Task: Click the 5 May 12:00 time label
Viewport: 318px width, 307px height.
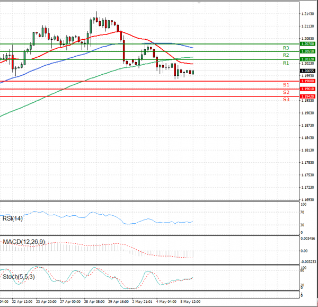Action: click(x=190, y=302)
